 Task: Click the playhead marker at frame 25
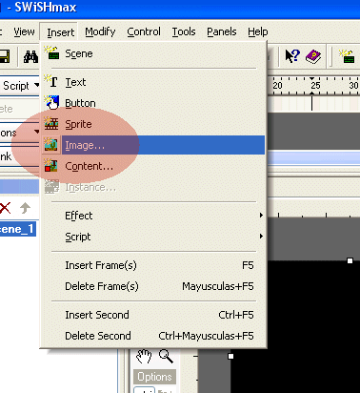coord(312,94)
